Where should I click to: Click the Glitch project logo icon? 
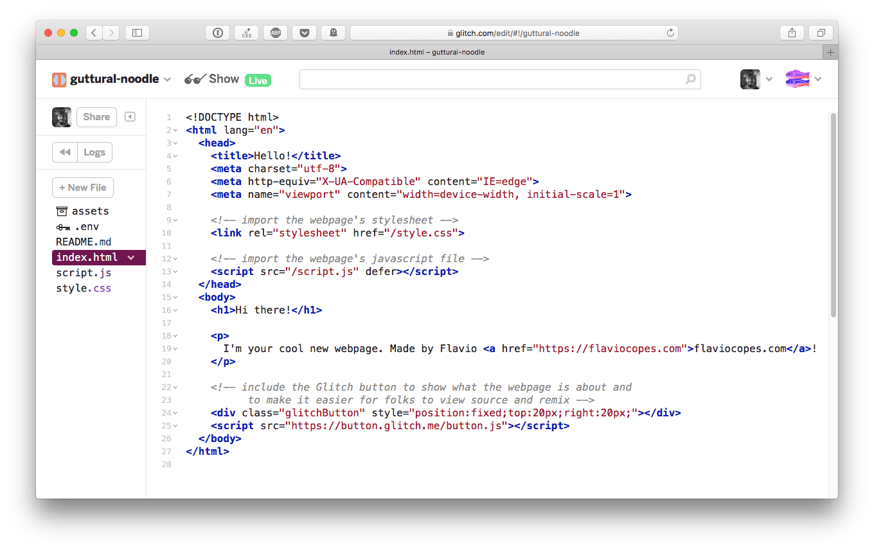(59, 80)
